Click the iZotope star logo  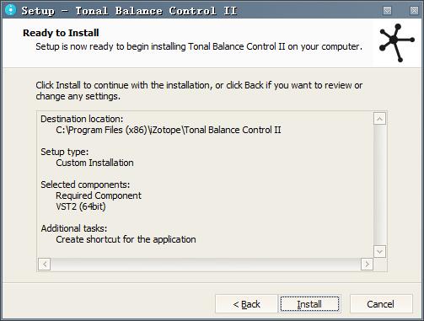[x=396, y=43]
